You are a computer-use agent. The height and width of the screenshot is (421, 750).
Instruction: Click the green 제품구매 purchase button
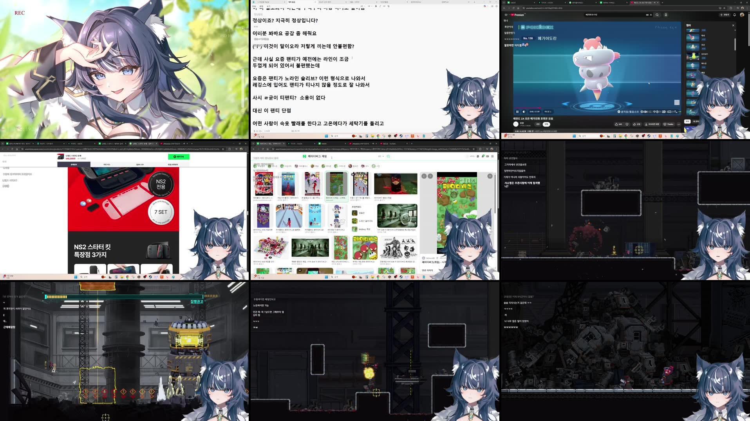(179, 157)
